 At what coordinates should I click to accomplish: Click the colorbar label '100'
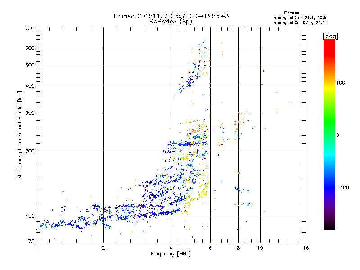[x=341, y=83]
